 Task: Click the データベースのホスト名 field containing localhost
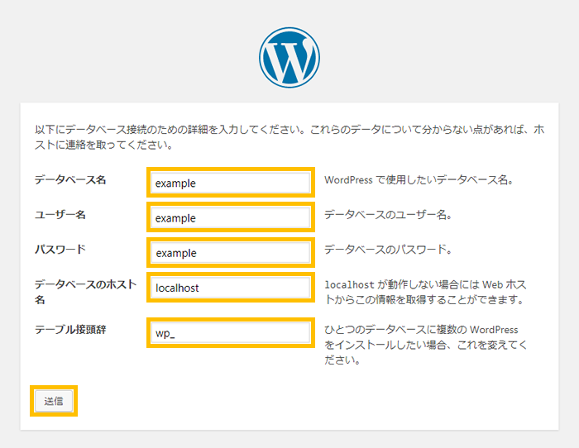[x=230, y=288]
